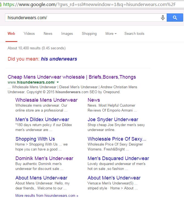Click the green padlock in address bar
The height and width of the screenshot is (202, 184).
coord(1,4)
